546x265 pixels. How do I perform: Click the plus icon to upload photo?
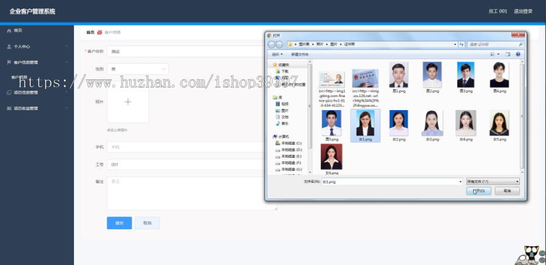(x=128, y=102)
